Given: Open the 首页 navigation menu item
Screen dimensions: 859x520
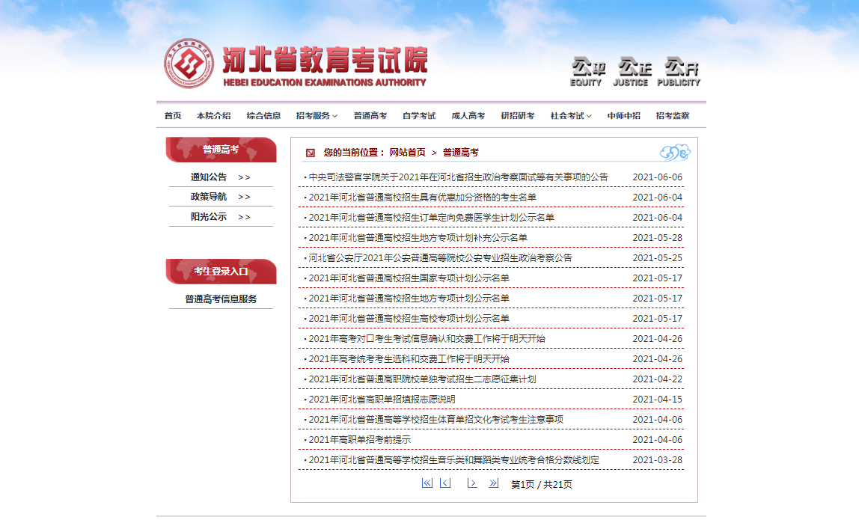Looking at the screenshot, I should [x=173, y=116].
